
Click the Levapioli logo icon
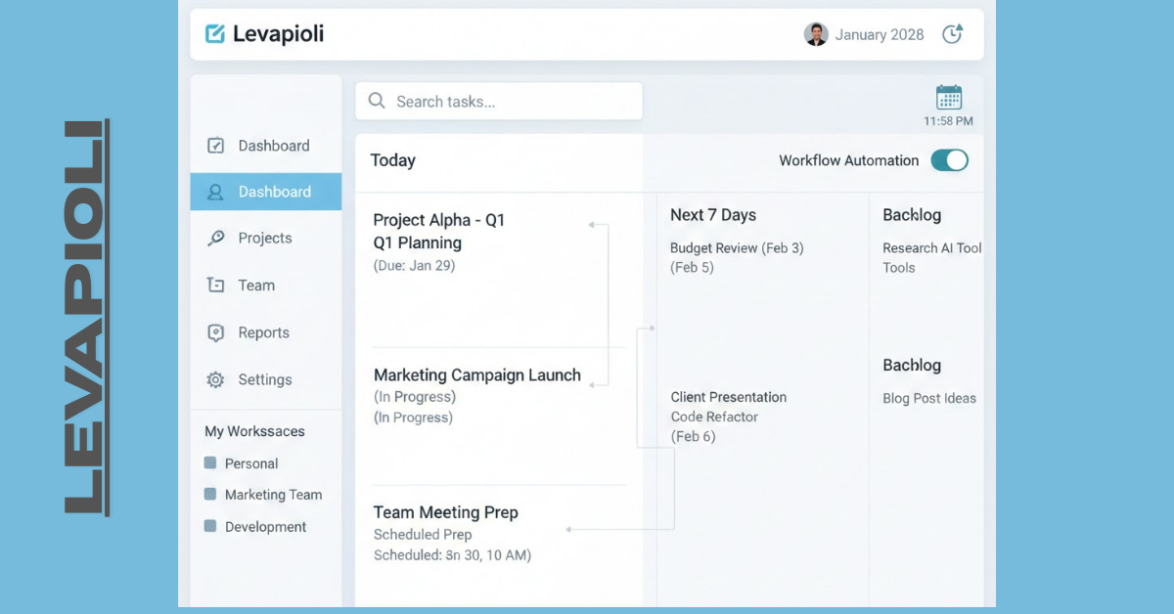[215, 34]
